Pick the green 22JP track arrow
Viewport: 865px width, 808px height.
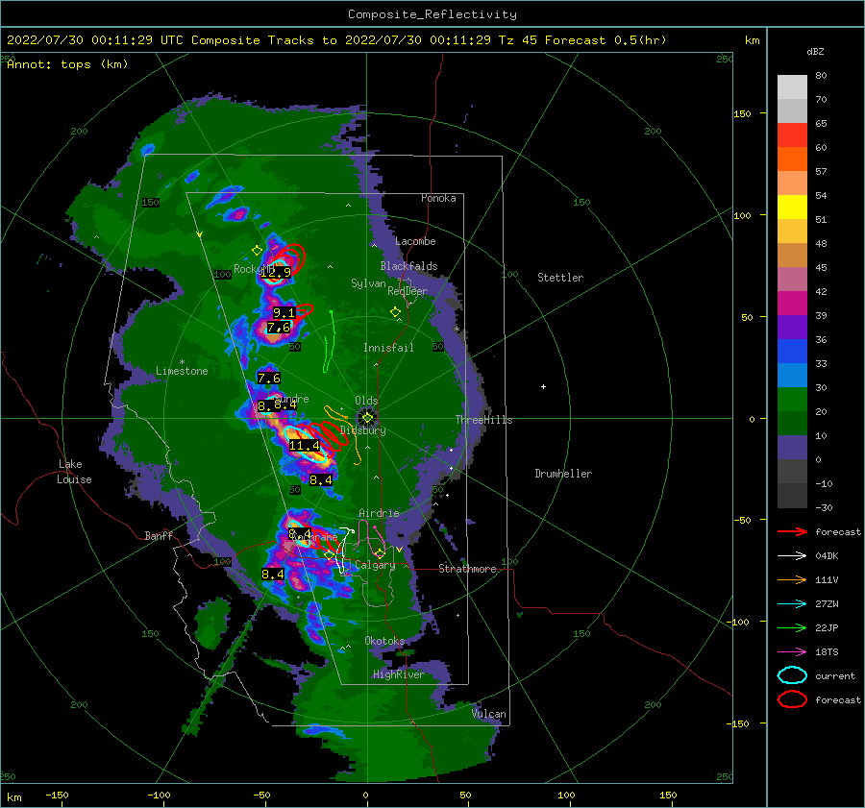(792, 627)
